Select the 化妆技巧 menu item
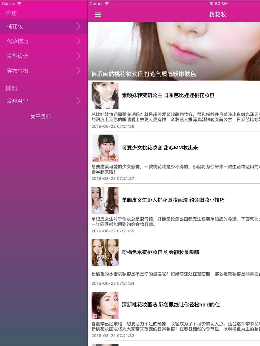The width and height of the screenshot is (260, 346). pyautogui.click(x=44, y=41)
